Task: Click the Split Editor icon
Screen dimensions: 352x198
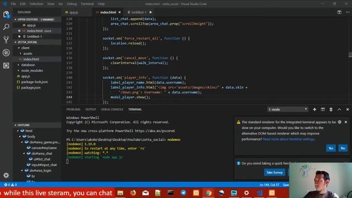Action: click(x=339, y=12)
